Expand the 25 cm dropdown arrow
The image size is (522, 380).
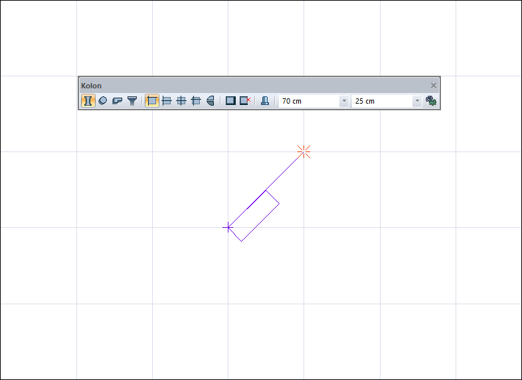point(417,101)
